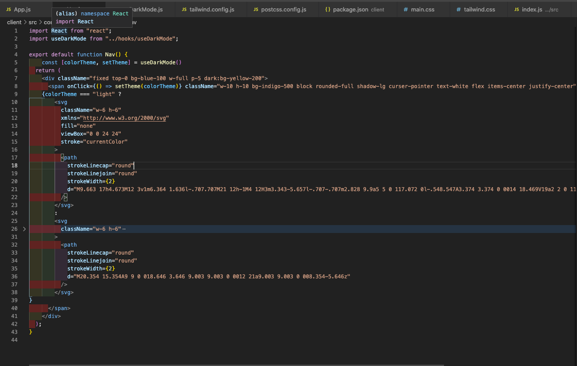Viewport: 577px width, 366px height.
Task: Click the JS icon on the postcss.config.js tab
Action: pos(256,9)
